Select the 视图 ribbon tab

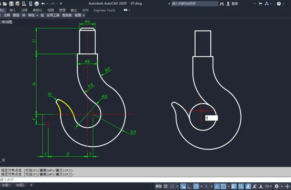(50, 10)
